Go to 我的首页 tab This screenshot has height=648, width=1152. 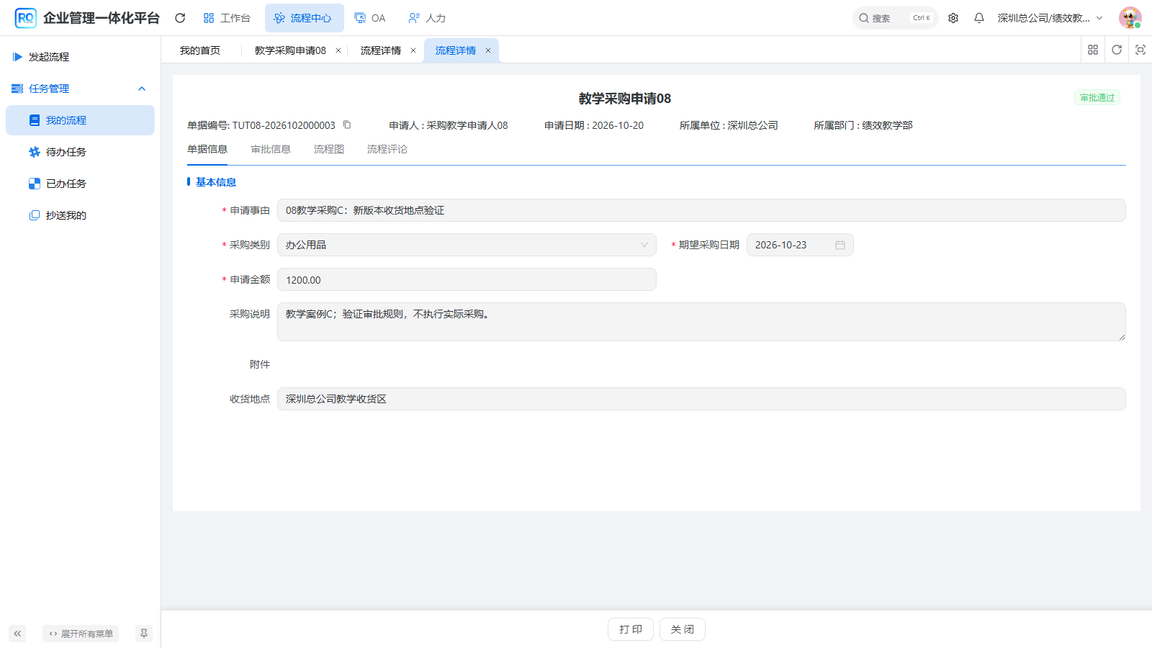coord(200,50)
